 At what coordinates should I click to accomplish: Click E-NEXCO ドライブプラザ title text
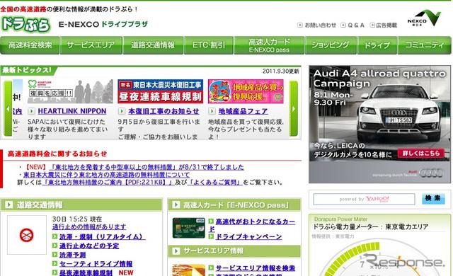point(103,24)
